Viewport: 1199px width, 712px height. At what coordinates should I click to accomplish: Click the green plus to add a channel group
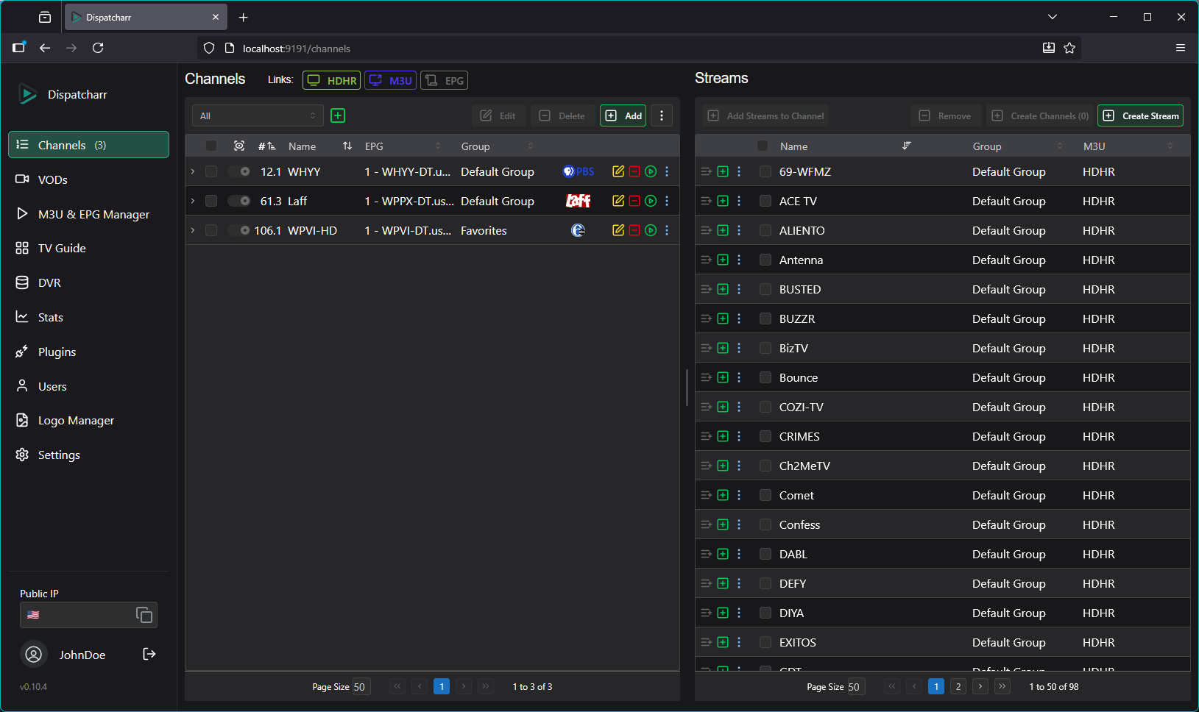338,115
